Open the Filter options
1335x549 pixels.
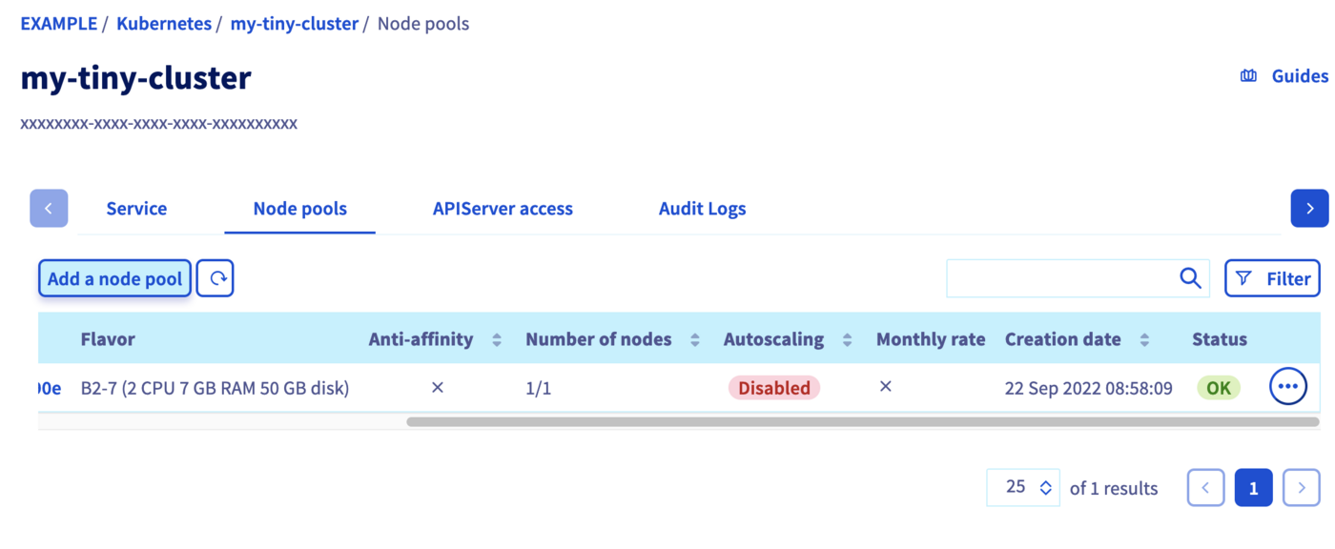pyautogui.click(x=1272, y=277)
